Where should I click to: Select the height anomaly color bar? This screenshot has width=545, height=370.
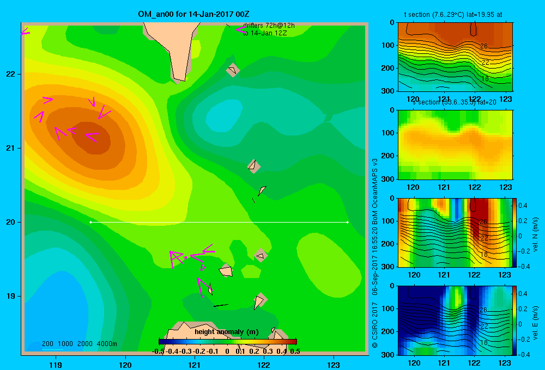[228, 342]
